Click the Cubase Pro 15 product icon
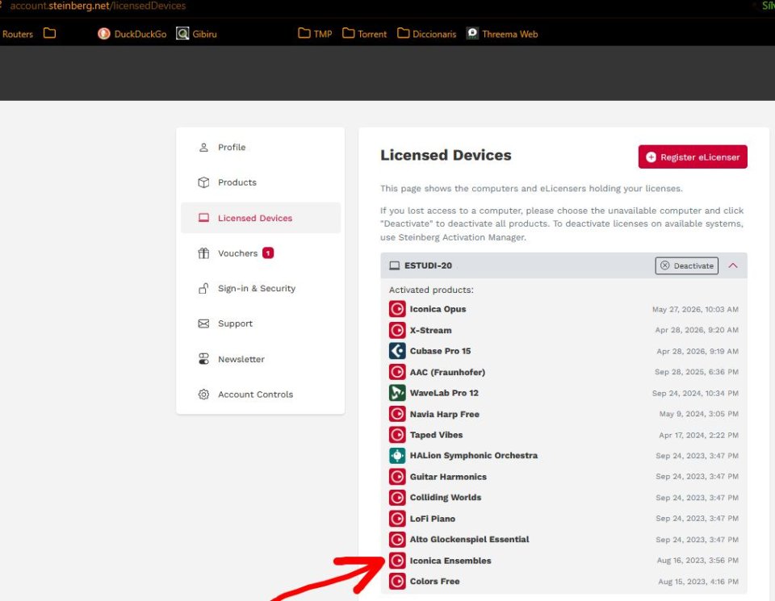This screenshot has width=775, height=601. [x=397, y=351]
